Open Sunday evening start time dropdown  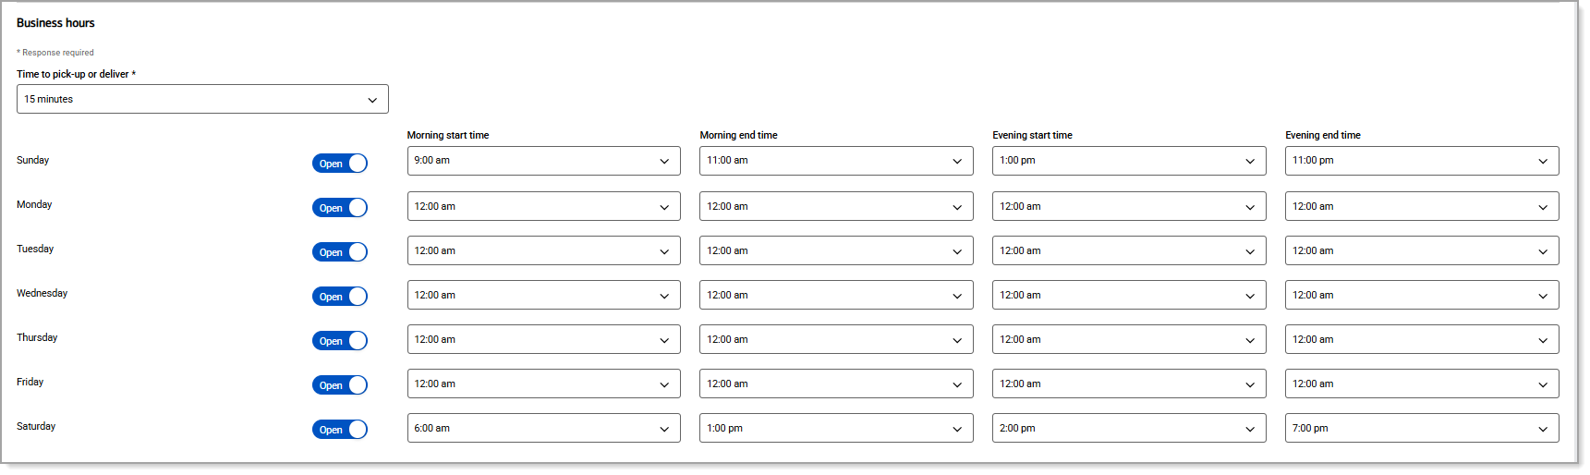tap(1129, 161)
